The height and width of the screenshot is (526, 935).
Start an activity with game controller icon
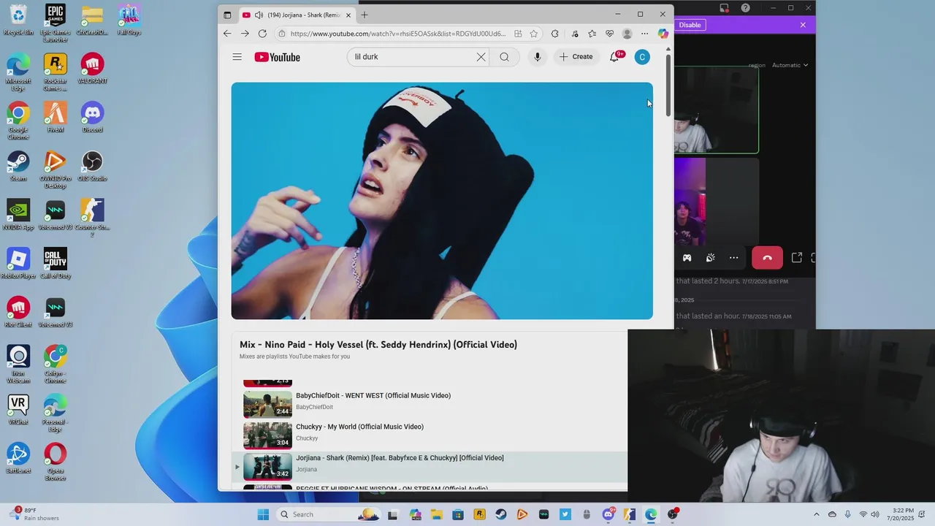pyautogui.click(x=687, y=257)
